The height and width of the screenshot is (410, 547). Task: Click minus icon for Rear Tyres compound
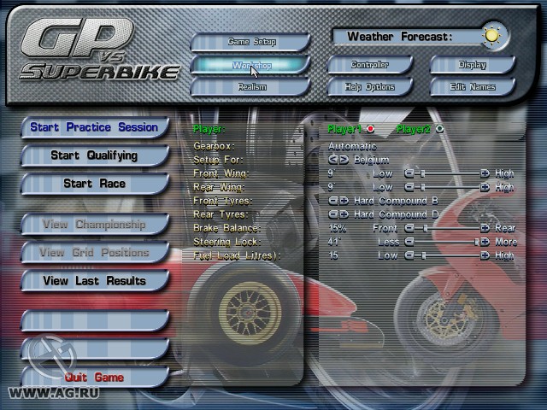(x=333, y=214)
